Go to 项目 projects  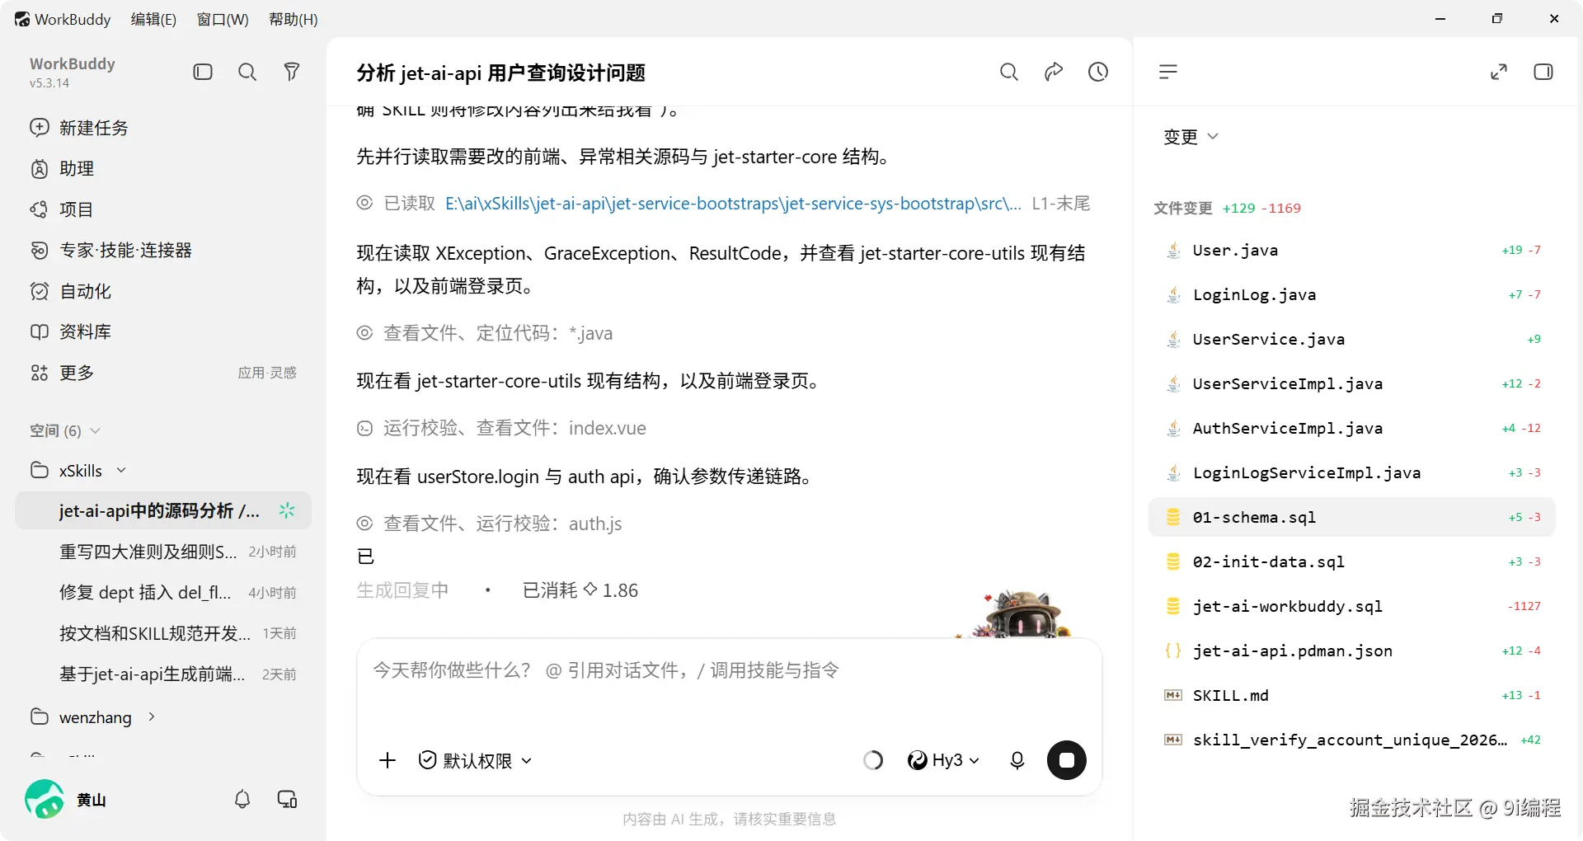163,209
